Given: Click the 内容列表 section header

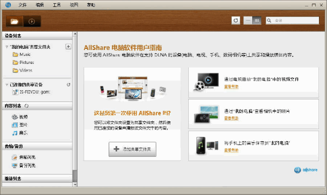Looking at the screenshot, I should 37,106.
